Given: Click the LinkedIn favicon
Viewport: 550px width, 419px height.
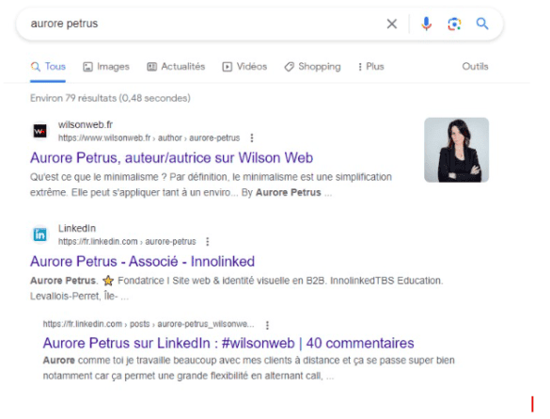Looking at the screenshot, I should click(40, 234).
